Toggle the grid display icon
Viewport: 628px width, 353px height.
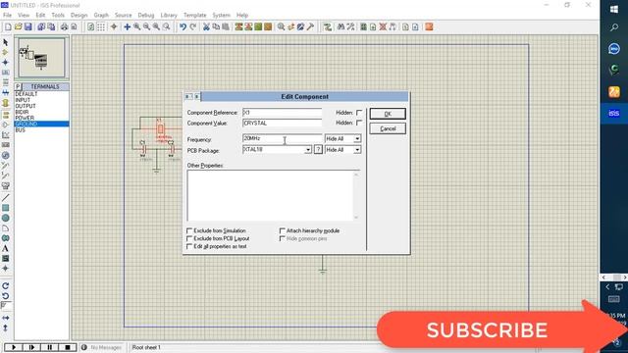coord(101,26)
